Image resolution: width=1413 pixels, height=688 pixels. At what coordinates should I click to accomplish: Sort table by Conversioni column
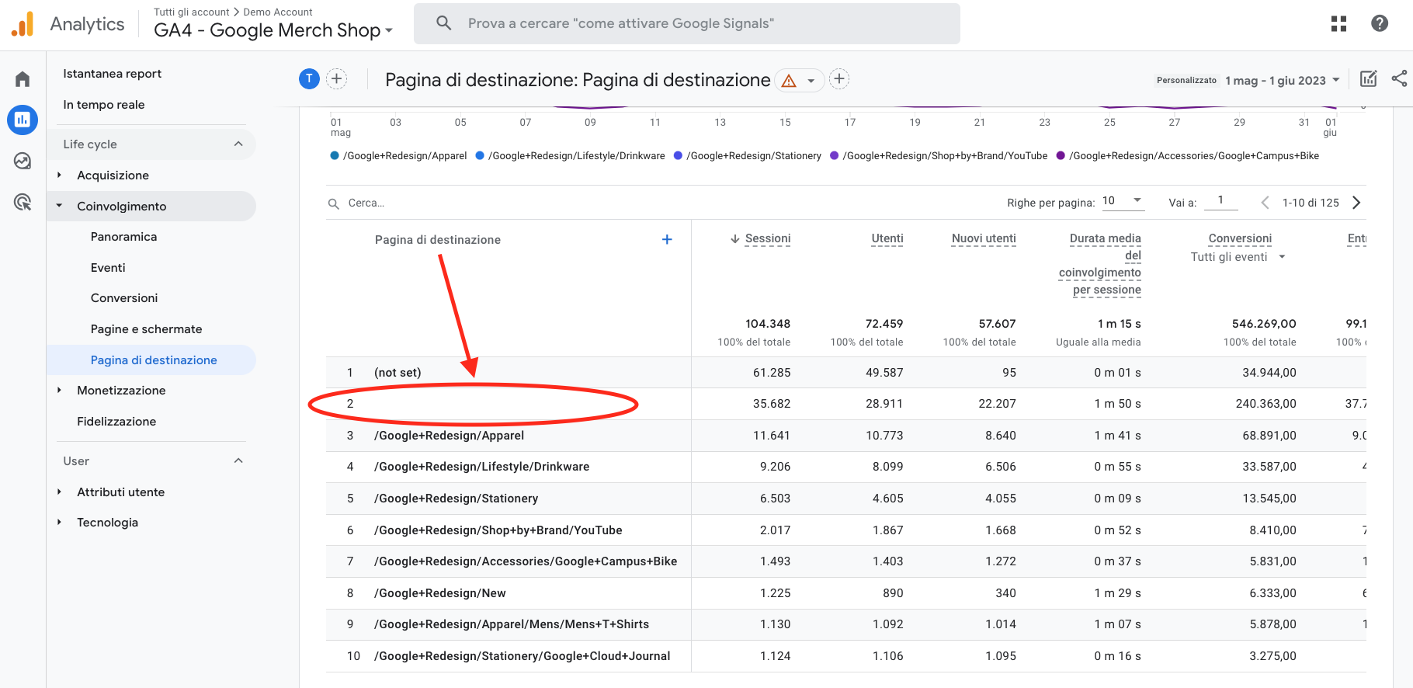pos(1240,238)
